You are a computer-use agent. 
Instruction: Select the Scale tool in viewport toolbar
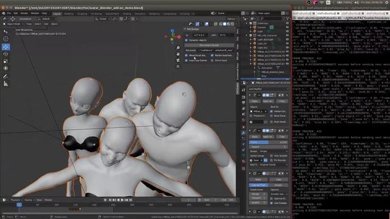coord(5,61)
